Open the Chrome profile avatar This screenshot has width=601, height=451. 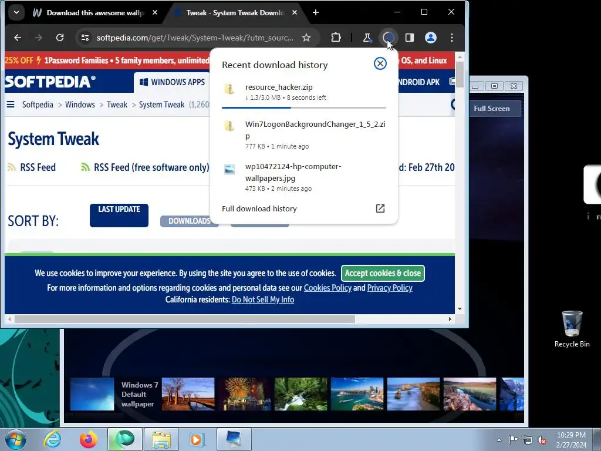[431, 38]
